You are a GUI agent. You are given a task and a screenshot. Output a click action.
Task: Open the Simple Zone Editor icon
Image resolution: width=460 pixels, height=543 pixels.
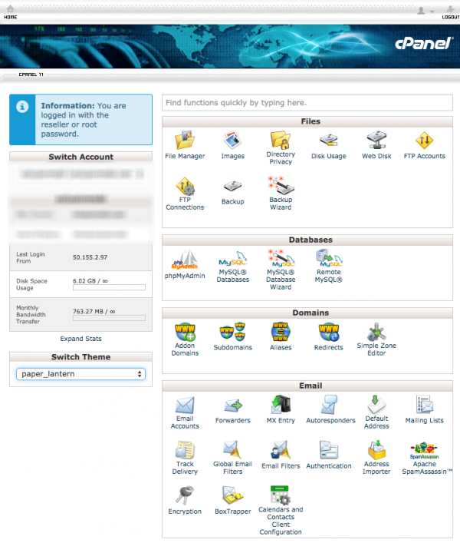pos(376,333)
